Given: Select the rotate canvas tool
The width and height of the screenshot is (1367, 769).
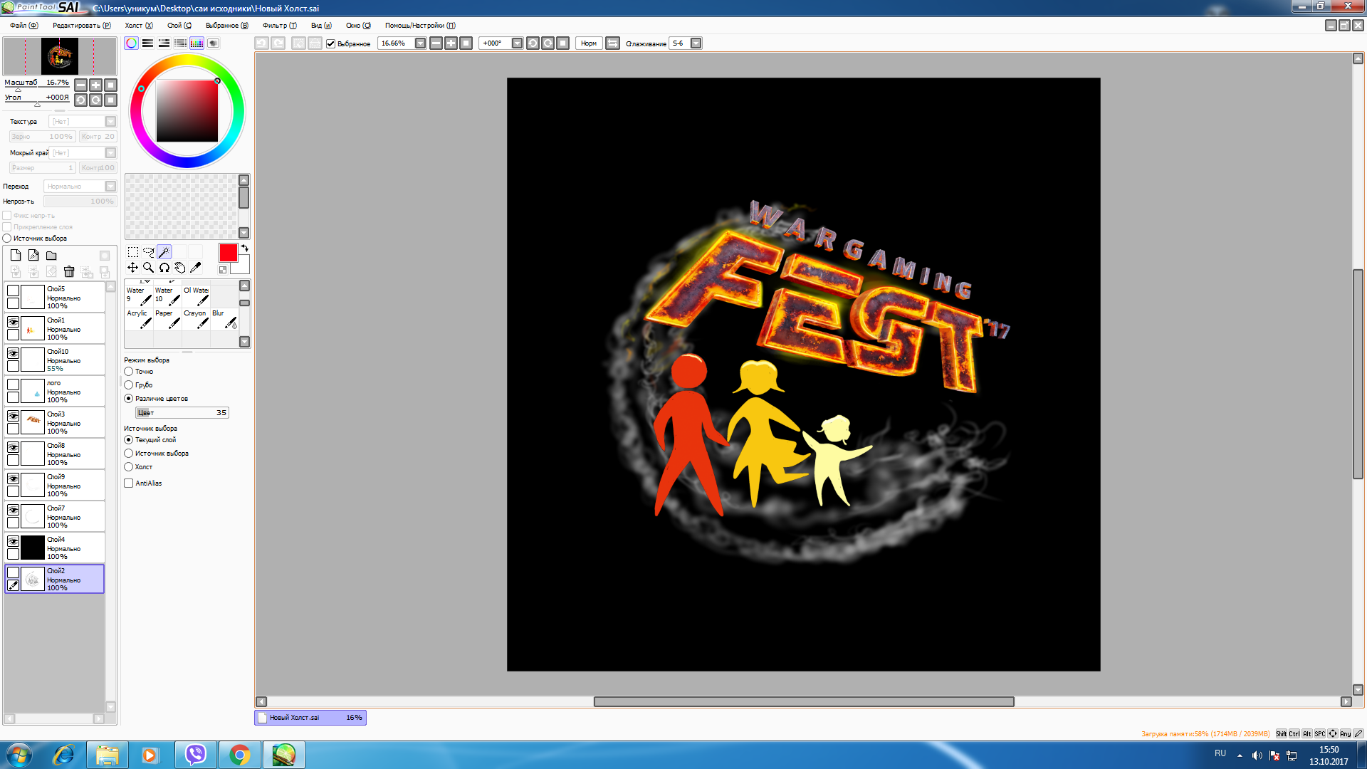Looking at the screenshot, I should [164, 268].
